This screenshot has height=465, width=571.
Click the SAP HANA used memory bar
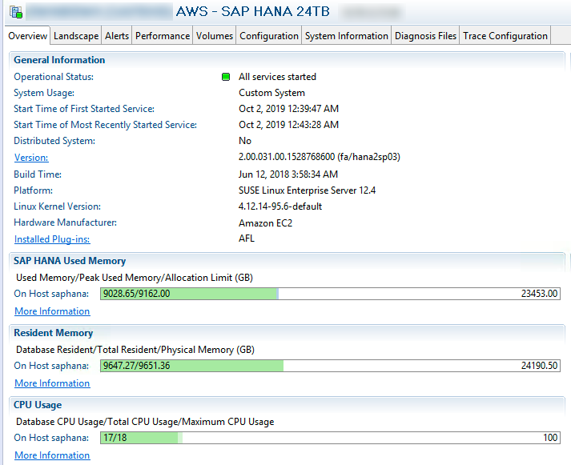pos(330,294)
